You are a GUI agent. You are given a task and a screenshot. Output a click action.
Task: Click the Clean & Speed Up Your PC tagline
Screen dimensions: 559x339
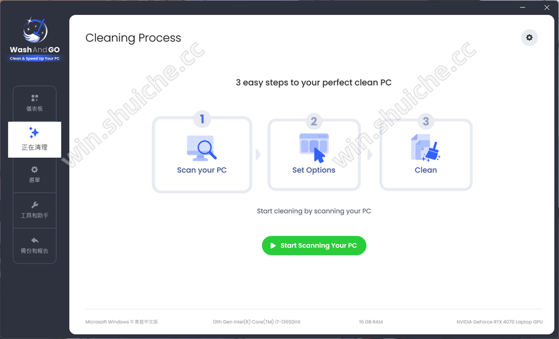point(35,58)
